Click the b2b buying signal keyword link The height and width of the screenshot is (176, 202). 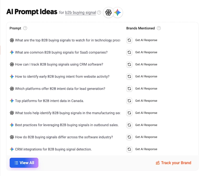coord(81,12)
